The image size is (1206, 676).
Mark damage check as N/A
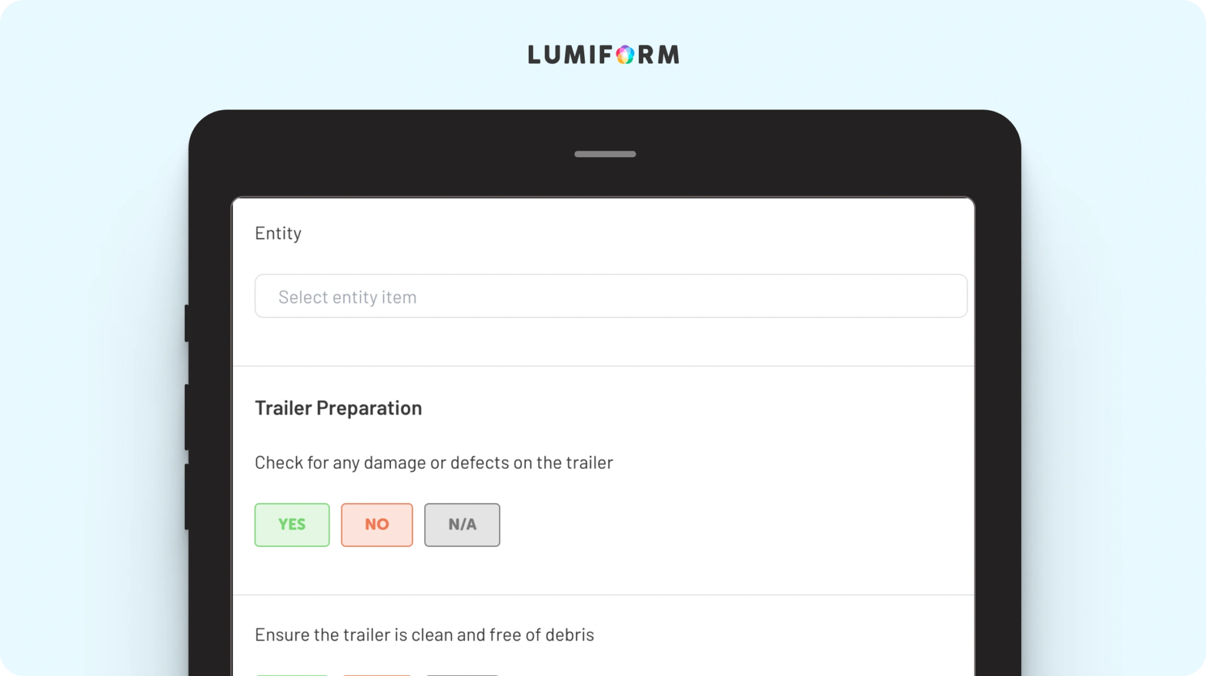[462, 525]
